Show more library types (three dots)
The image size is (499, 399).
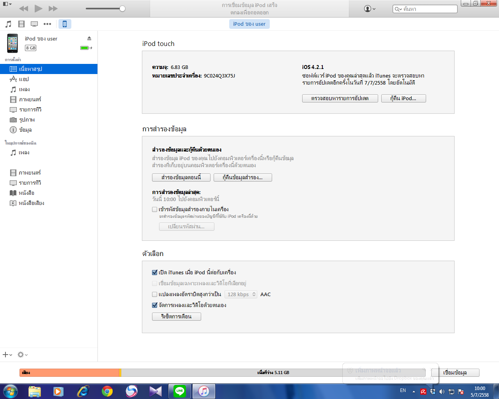[x=47, y=24]
